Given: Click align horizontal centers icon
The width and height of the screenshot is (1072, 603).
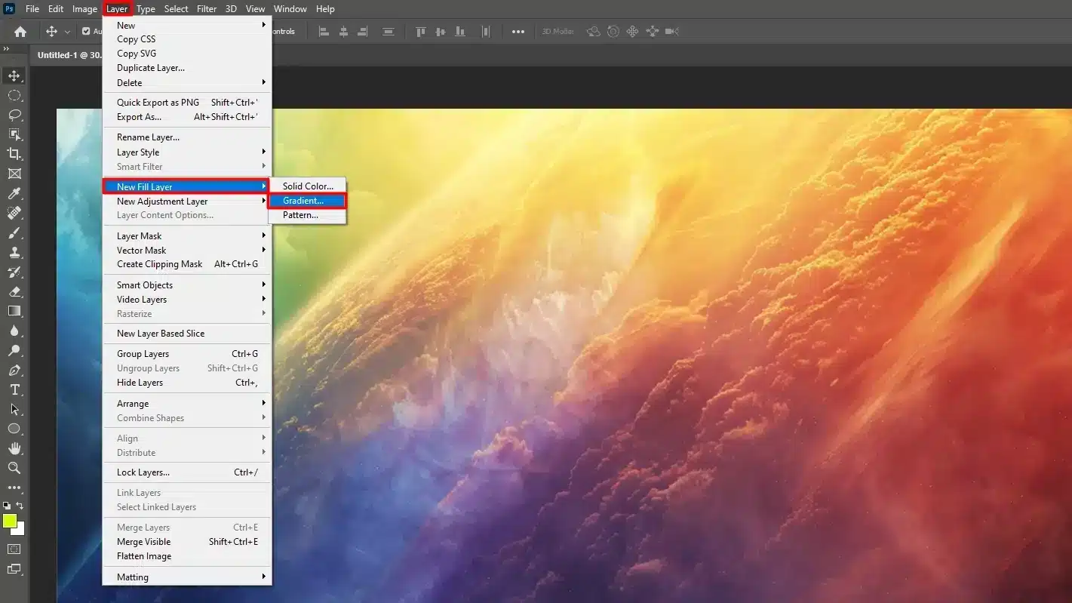Looking at the screenshot, I should [343, 32].
